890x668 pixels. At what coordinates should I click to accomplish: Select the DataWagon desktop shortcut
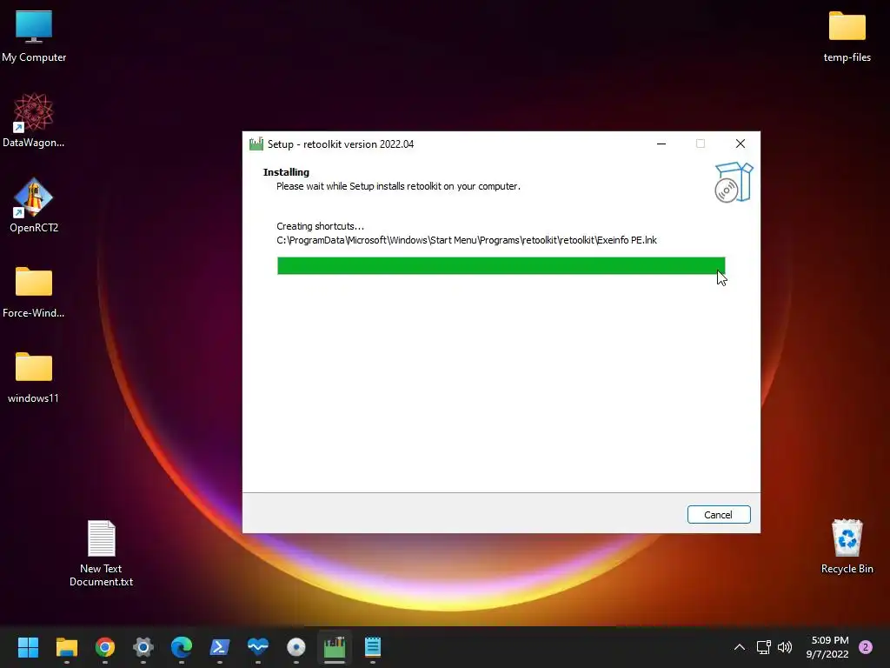point(34,120)
